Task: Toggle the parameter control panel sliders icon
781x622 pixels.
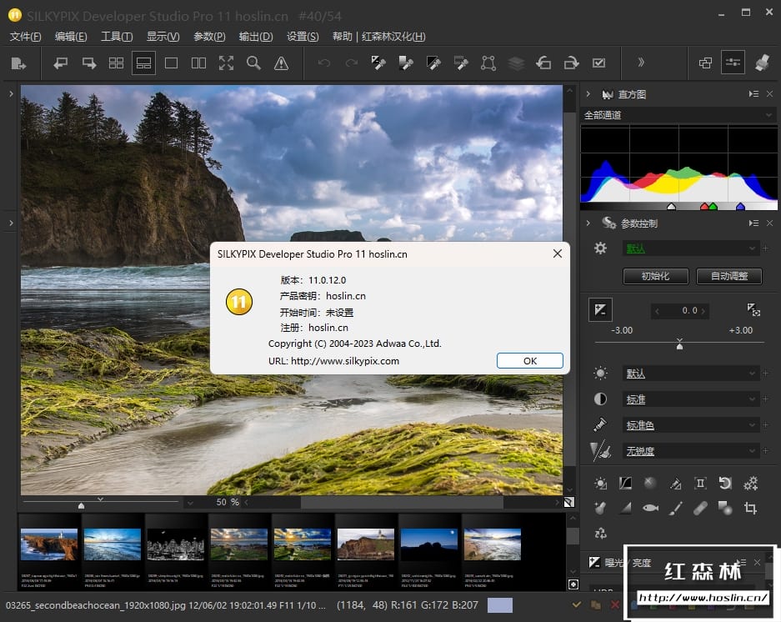Action: (733, 63)
